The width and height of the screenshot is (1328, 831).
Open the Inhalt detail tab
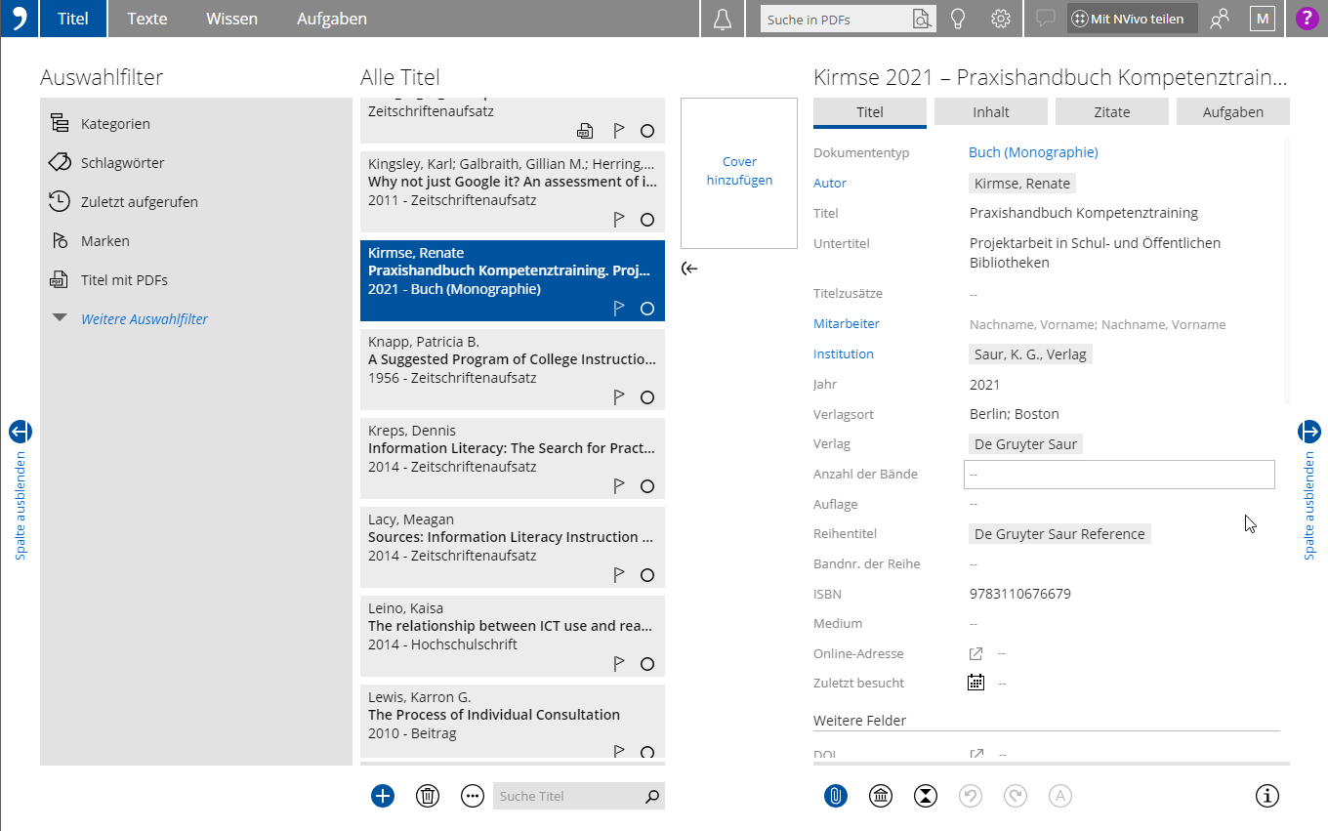pos(991,112)
